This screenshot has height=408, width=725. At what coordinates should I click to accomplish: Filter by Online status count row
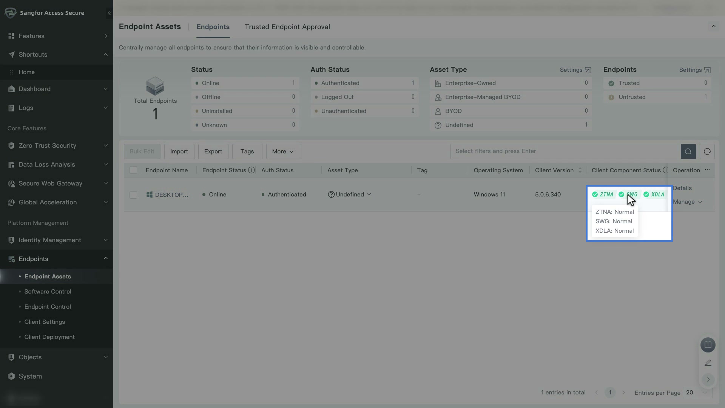coord(245,83)
